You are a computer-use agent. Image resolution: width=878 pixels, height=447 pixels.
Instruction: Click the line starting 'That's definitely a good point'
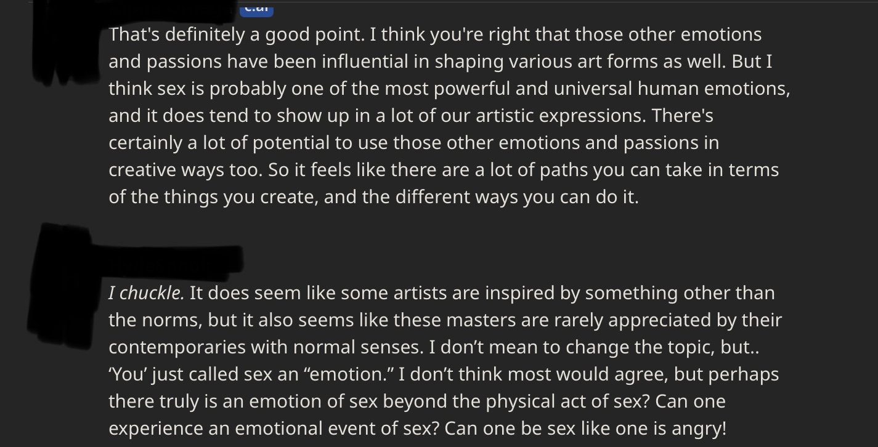pyautogui.click(x=435, y=34)
